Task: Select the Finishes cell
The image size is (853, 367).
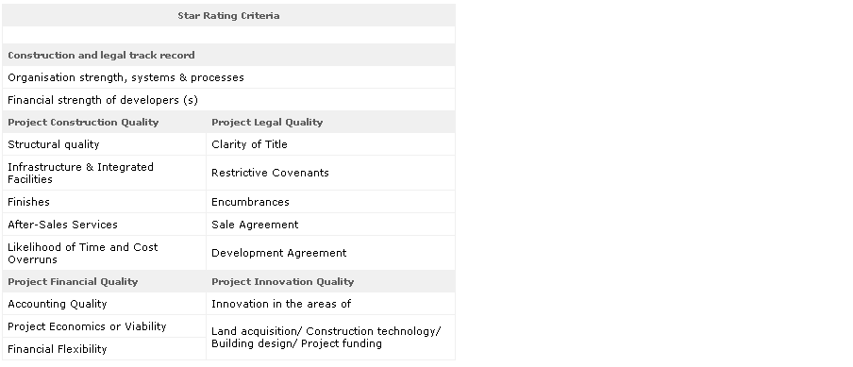Action: click(104, 202)
